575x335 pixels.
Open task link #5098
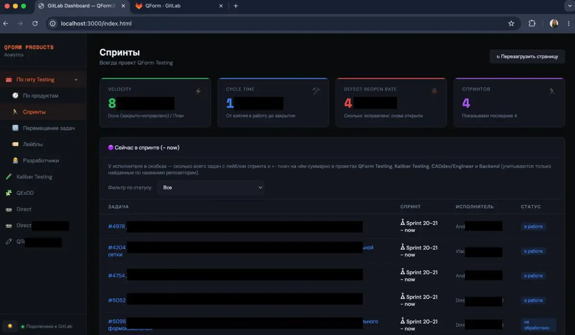coord(117,322)
